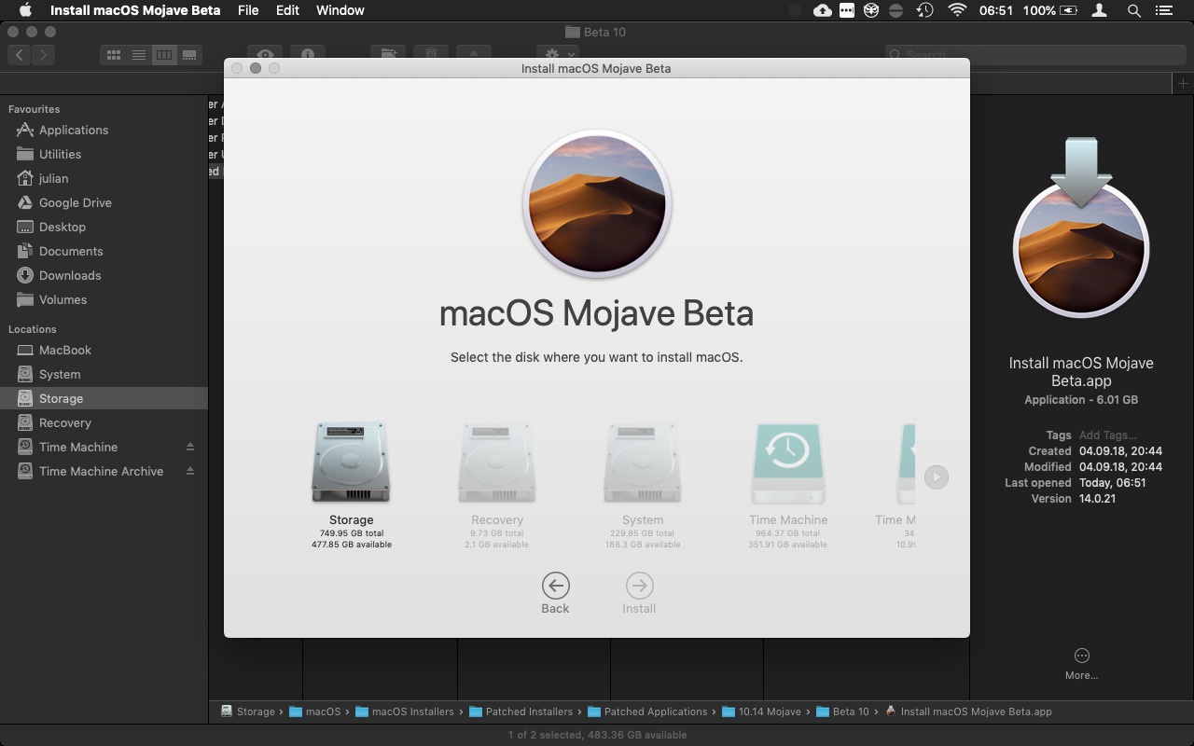Click Finder back navigation arrow
The image size is (1194, 746).
[x=20, y=55]
